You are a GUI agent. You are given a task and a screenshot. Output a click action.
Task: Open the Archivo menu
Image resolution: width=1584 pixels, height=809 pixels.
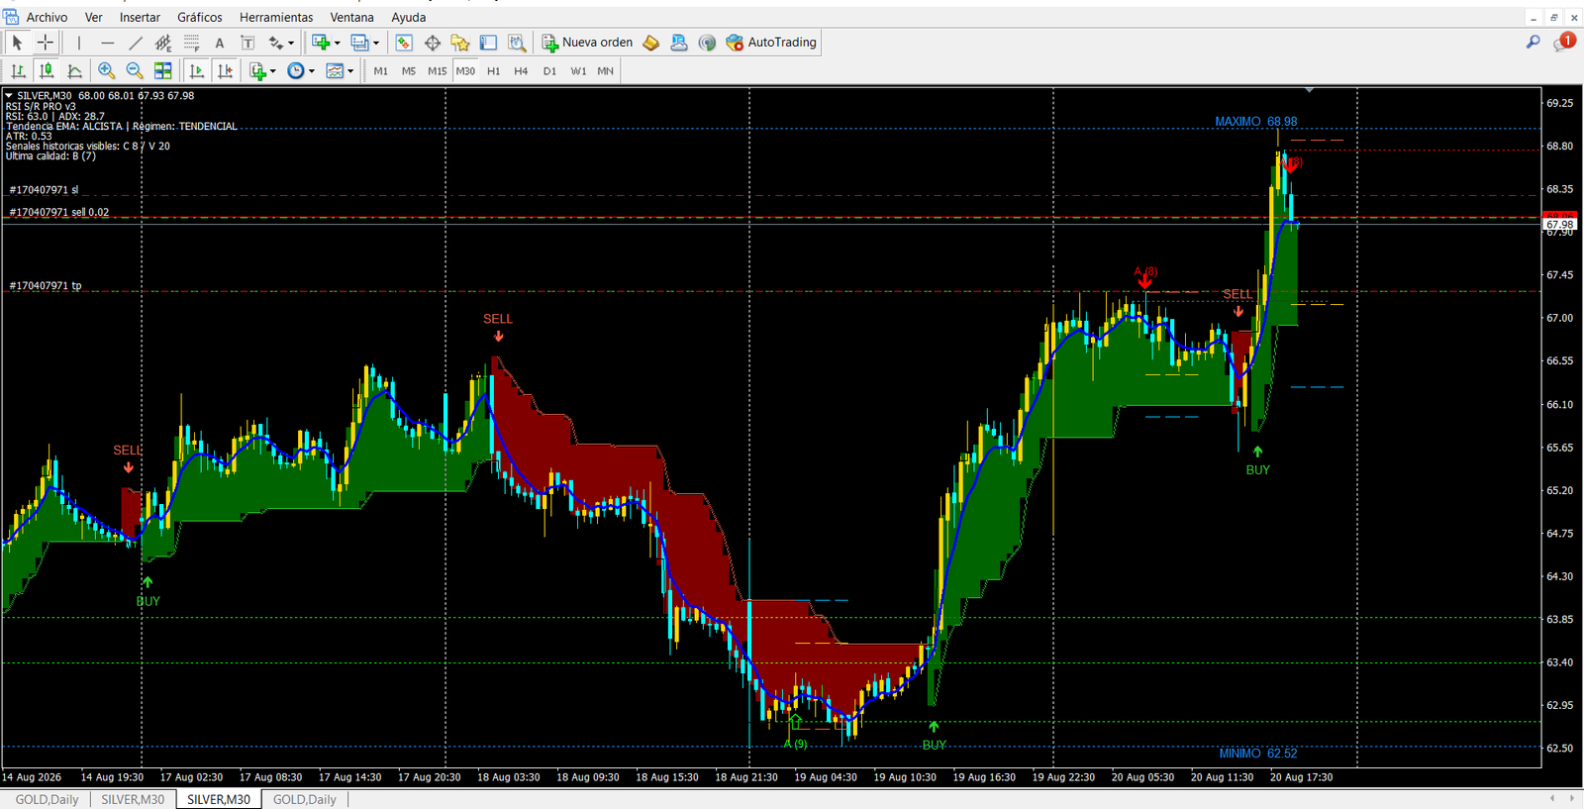(x=47, y=17)
